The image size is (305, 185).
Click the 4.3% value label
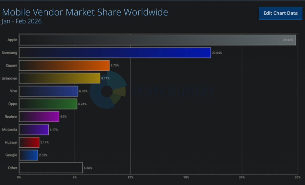click(64, 117)
